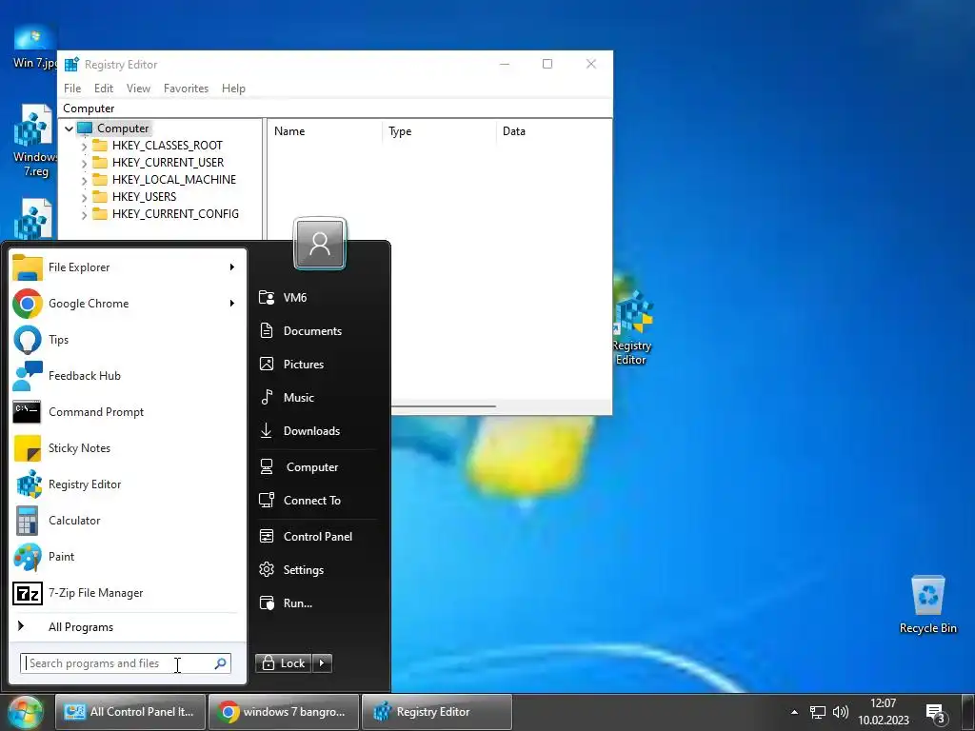The height and width of the screenshot is (731, 975).
Task: Show File Explorer jump list arrow
Action: click(x=232, y=267)
